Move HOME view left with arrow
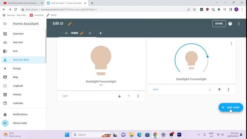Viewport: 247px width, 139px height. [x=66, y=33]
